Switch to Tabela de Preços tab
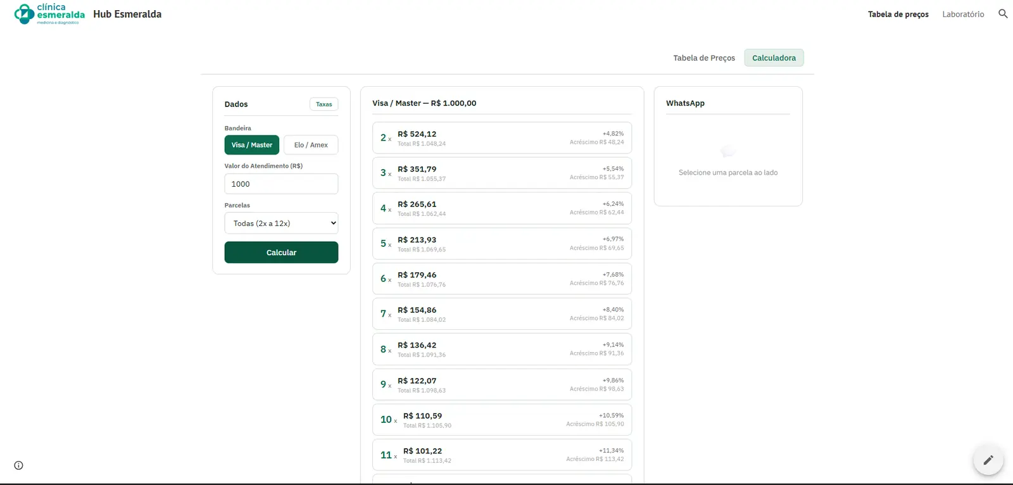This screenshot has height=485, width=1013. coord(704,58)
